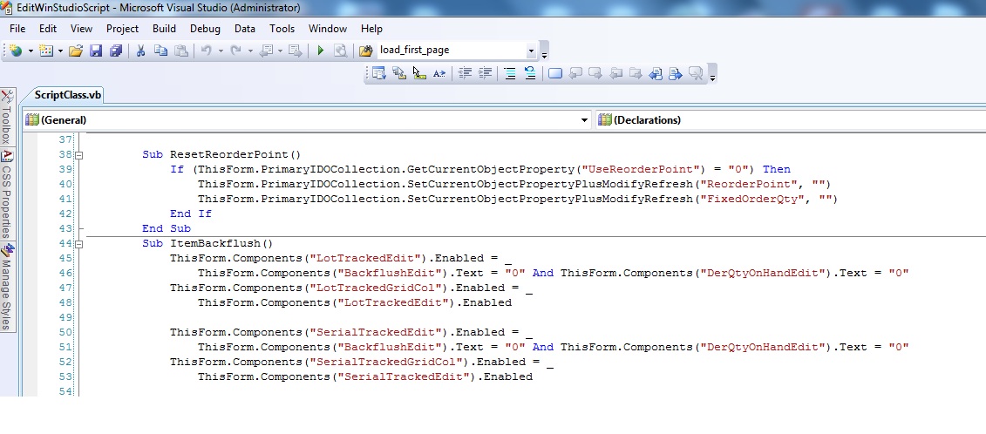Open the Tools menu

point(282,28)
